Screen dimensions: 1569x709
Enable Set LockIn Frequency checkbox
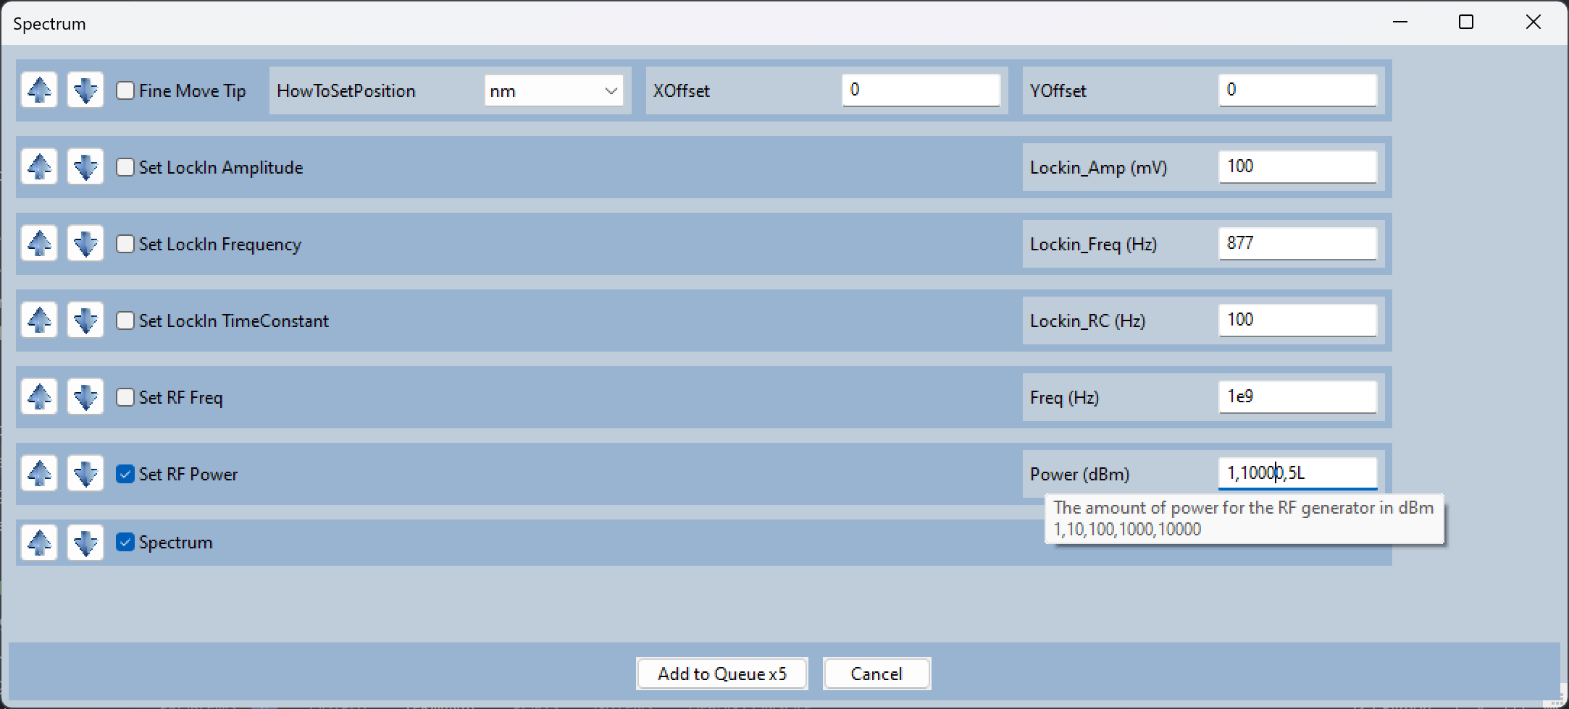[125, 244]
